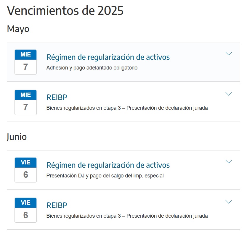Select 'Presentación DJ y pago del salgo' description
Viewport: 247px width, 236px height.
(105, 176)
